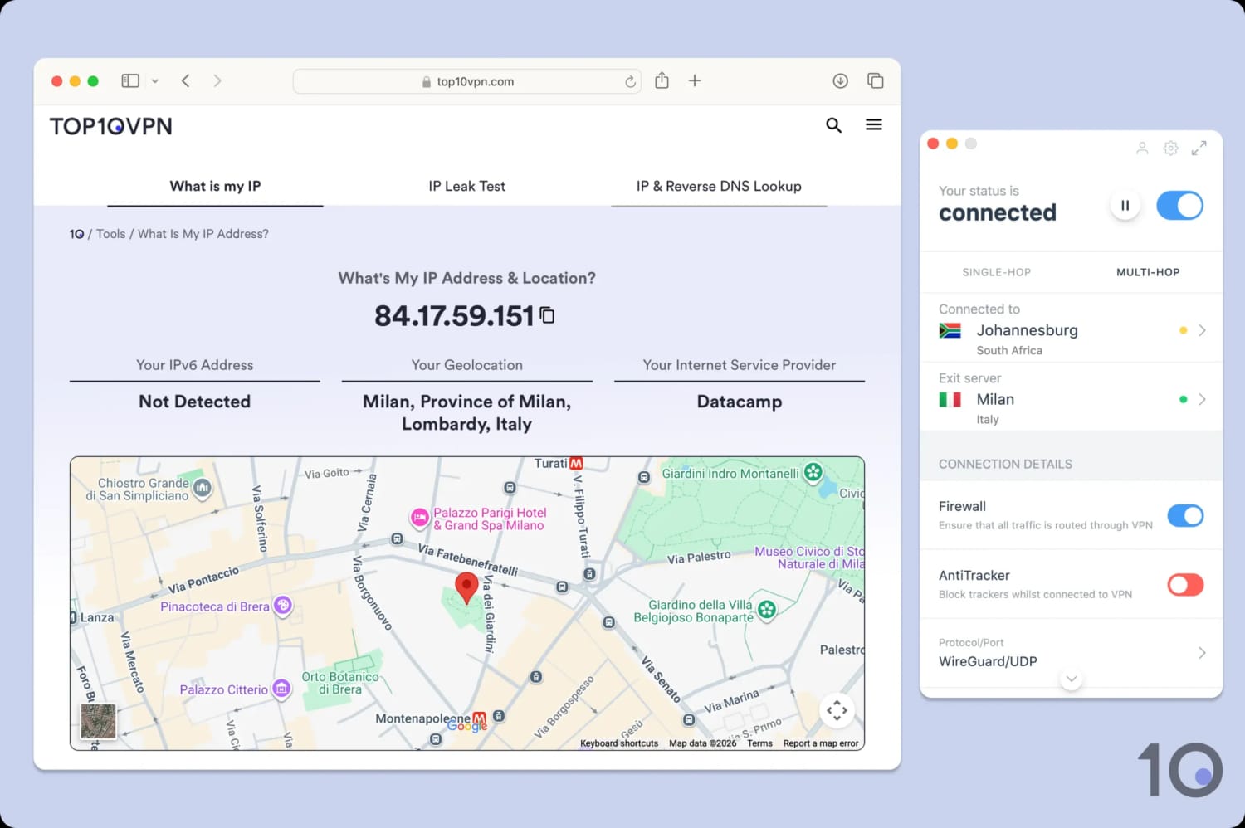The width and height of the screenshot is (1245, 828).
Task: Open site search with the magnifier icon
Action: point(833,125)
